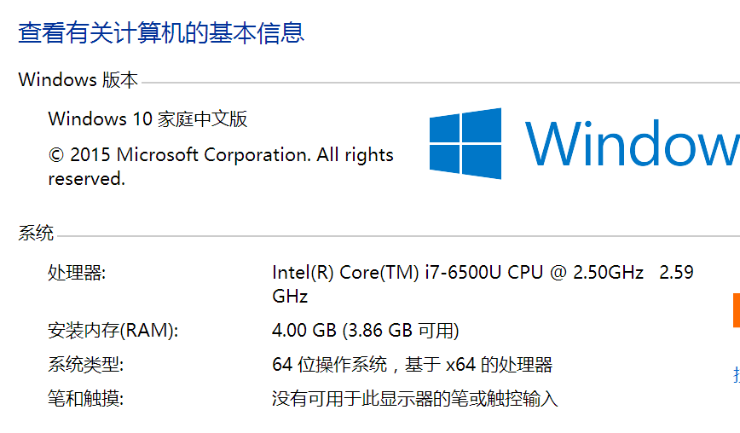Click the 4.00 GB installed memory value
740x433 pixels.
click(304, 331)
